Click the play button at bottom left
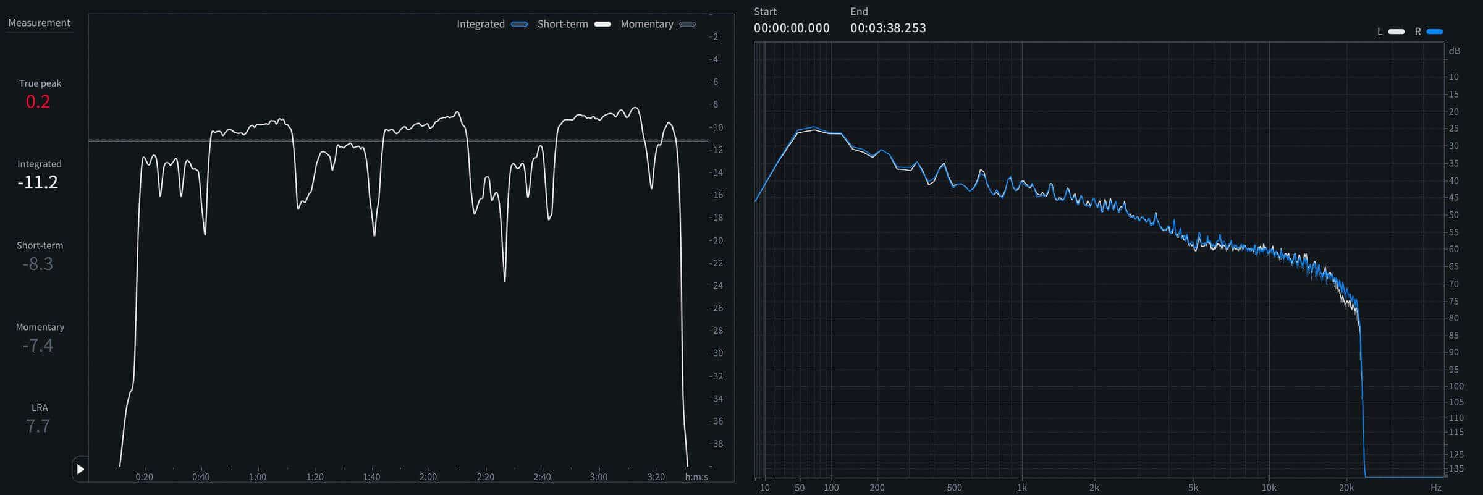The image size is (1483, 495). tap(80, 469)
